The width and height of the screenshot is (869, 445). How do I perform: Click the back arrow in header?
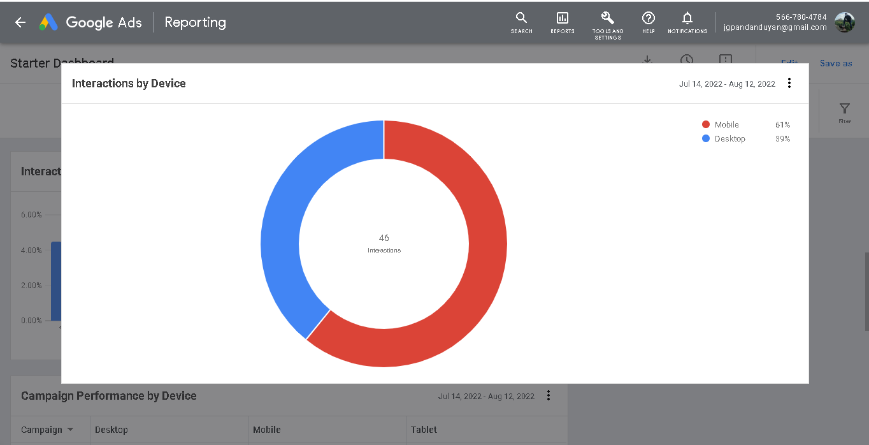pyautogui.click(x=20, y=22)
